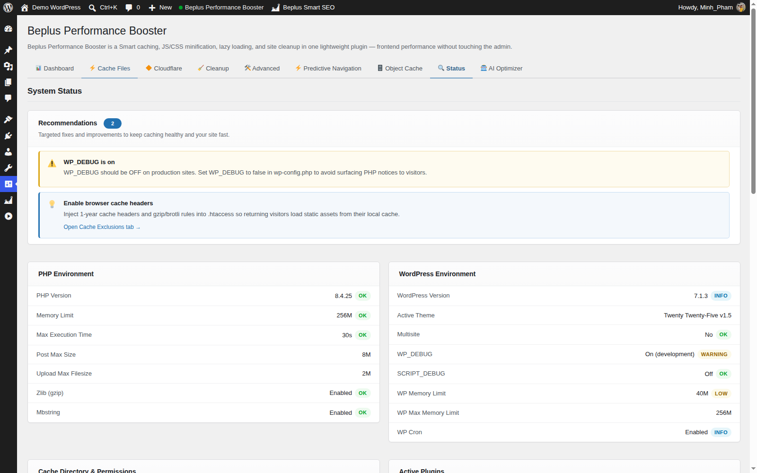The height and width of the screenshot is (473, 757).
Task: Open the Cloudflare tab
Action: pyautogui.click(x=164, y=69)
